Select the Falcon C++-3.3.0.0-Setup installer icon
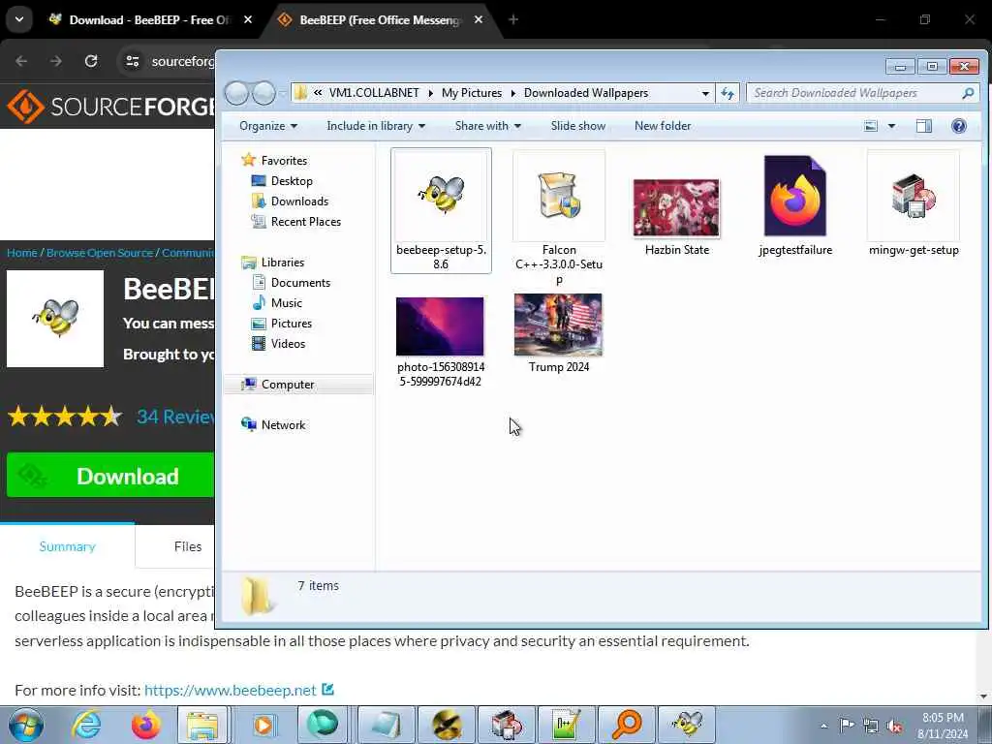The width and height of the screenshot is (992, 744). point(559,195)
